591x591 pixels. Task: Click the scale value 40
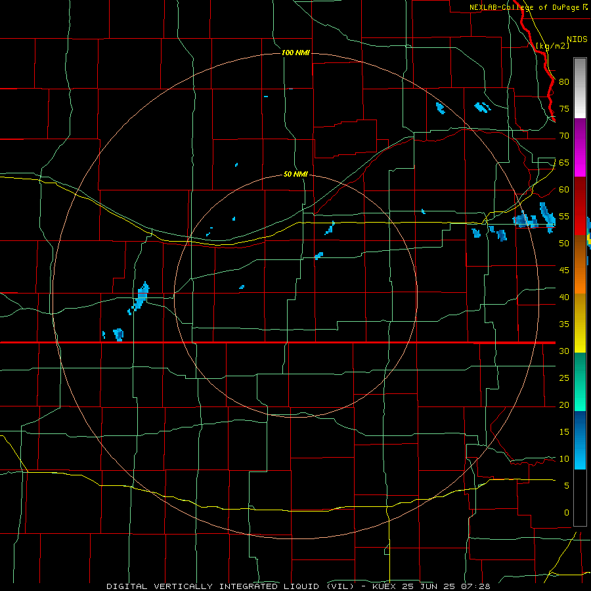(564, 297)
